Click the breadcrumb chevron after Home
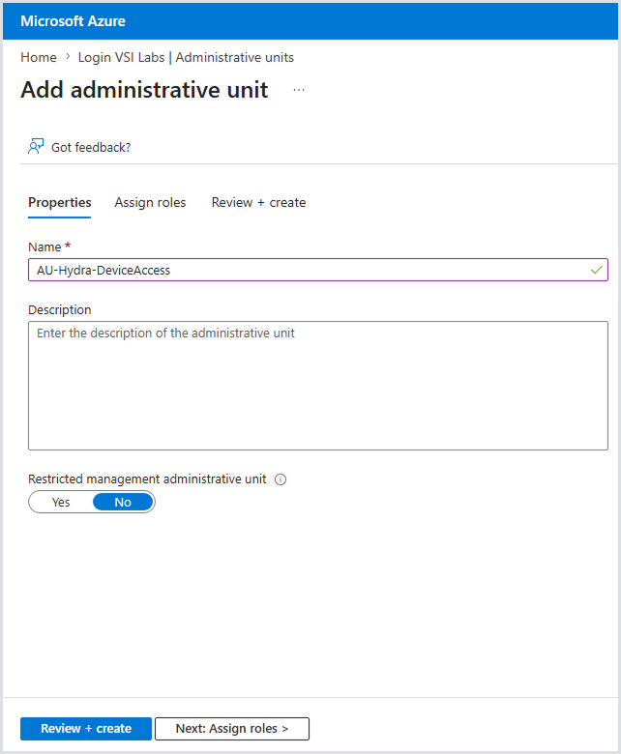Image resolution: width=621 pixels, height=754 pixels. coord(68,57)
